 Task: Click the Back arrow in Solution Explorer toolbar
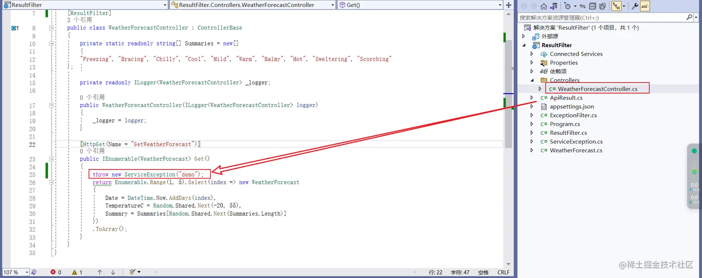click(x=524, y=6)
